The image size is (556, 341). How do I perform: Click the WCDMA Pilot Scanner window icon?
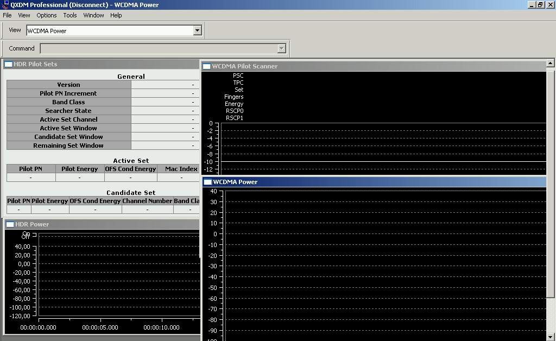[206, 66]
